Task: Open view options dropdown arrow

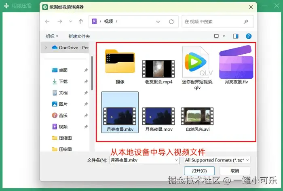Action: click(x=224, y=36)
